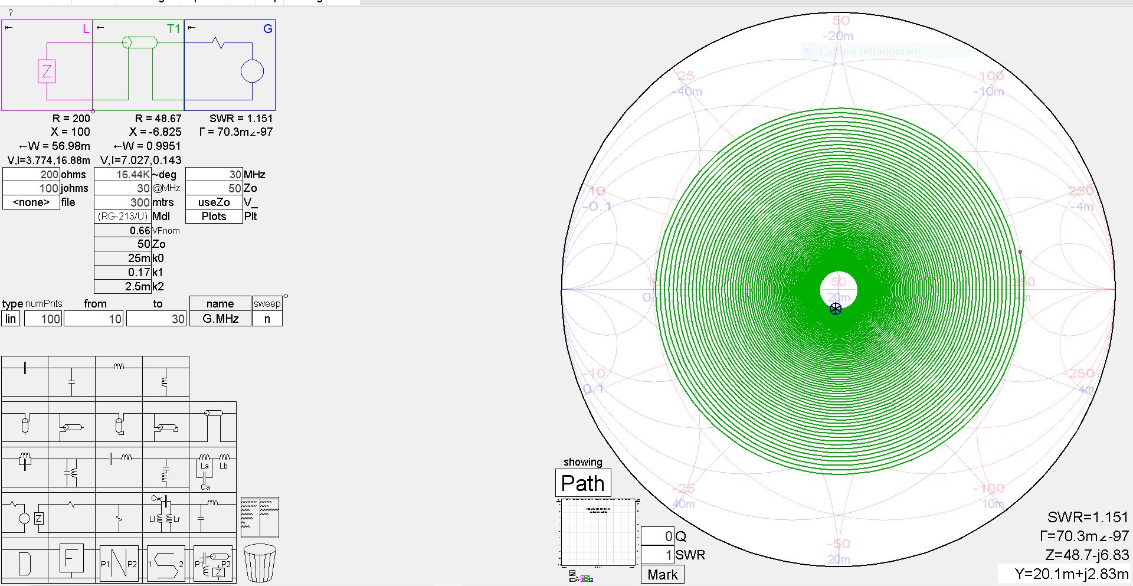Image resolution: width=1133 pixels, height=586 pixels.
Task: Toggle the lin sweep type
Action: (11, 319)
